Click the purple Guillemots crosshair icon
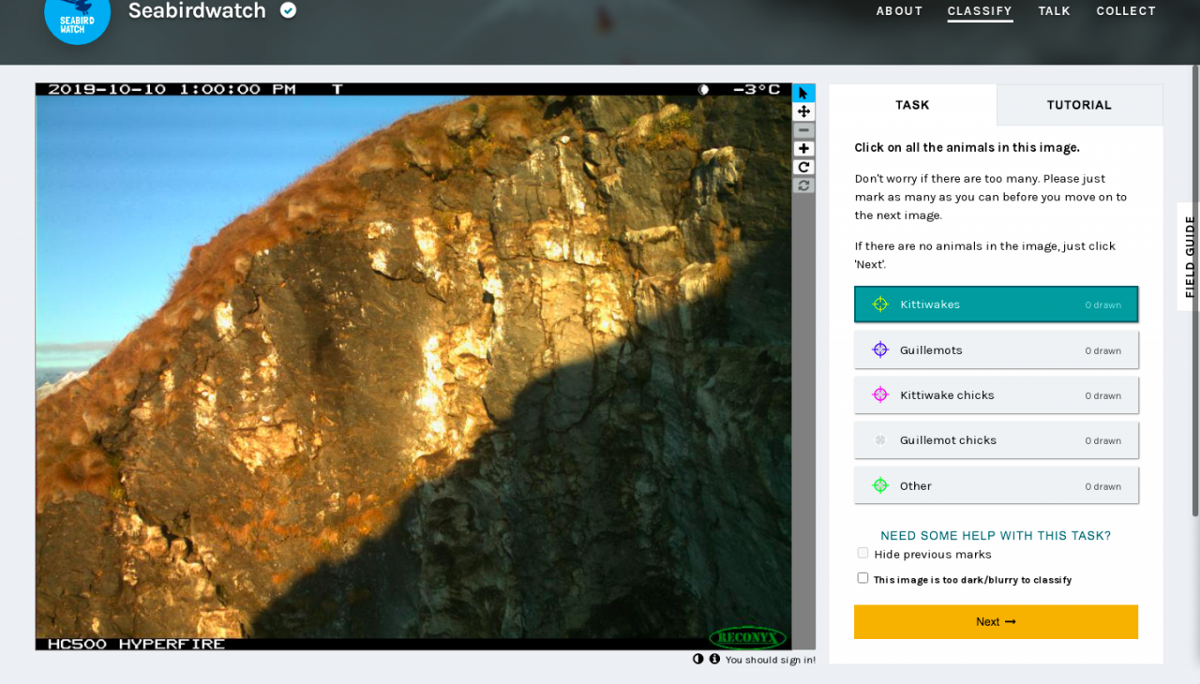This screenshot has height=684, width=1200. 880,349
